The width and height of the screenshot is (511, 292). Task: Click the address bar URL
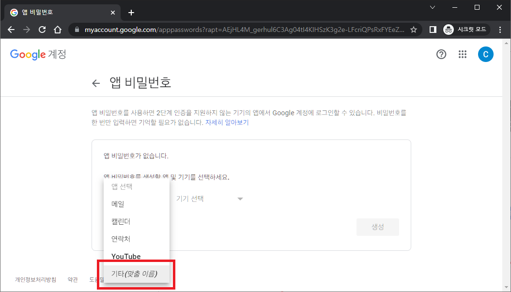(x=245, y=30)
